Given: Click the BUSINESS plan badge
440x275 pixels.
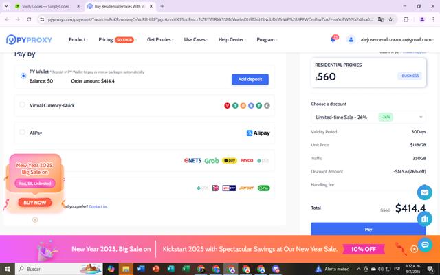Looking at the screenshot, I should [410, 76].
